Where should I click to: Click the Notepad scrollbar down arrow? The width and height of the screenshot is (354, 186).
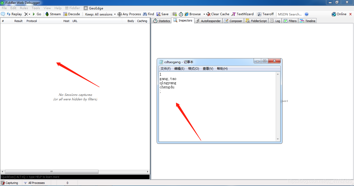[x=278, y=139]
